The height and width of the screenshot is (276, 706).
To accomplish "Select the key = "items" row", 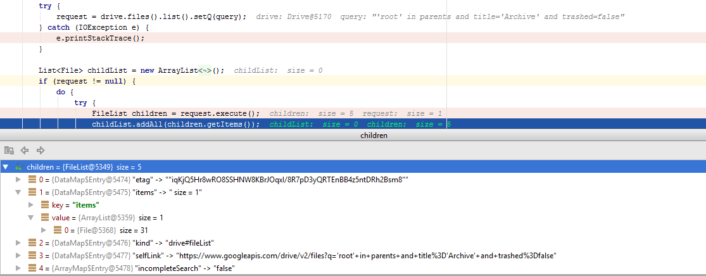I will 353,205.
